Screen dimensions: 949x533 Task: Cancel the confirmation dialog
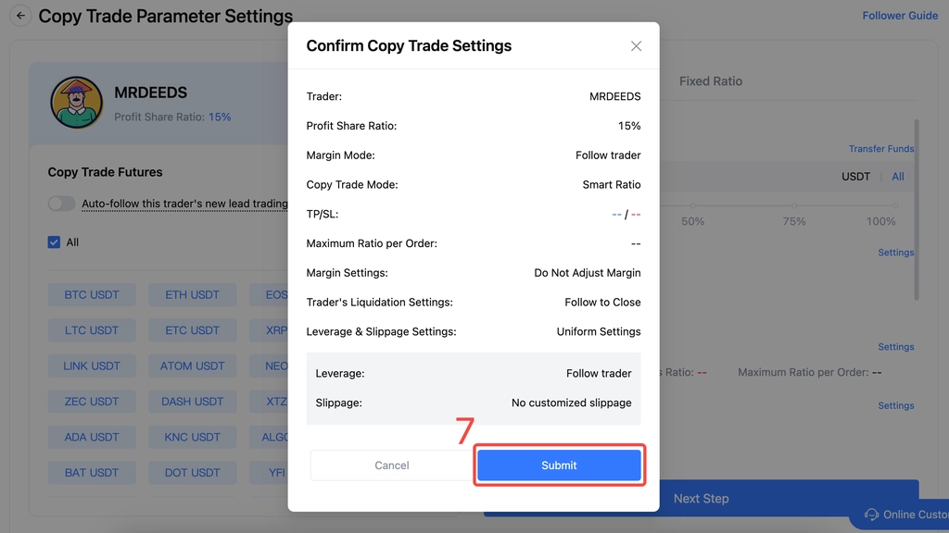392,465
